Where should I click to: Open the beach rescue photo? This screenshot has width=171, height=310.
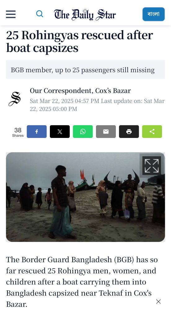pyautogui.click(x=85, y=197)
